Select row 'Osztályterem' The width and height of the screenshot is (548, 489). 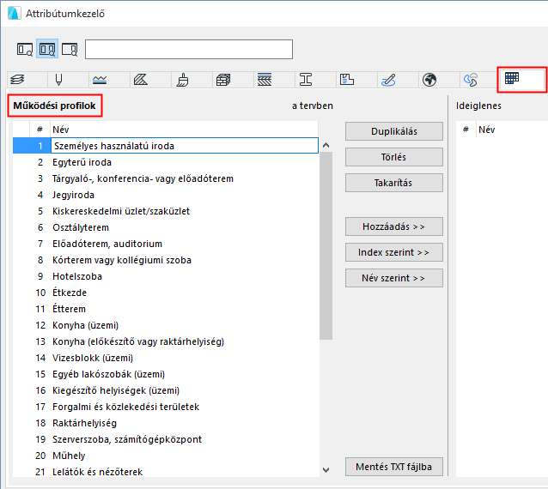[166, 227]
